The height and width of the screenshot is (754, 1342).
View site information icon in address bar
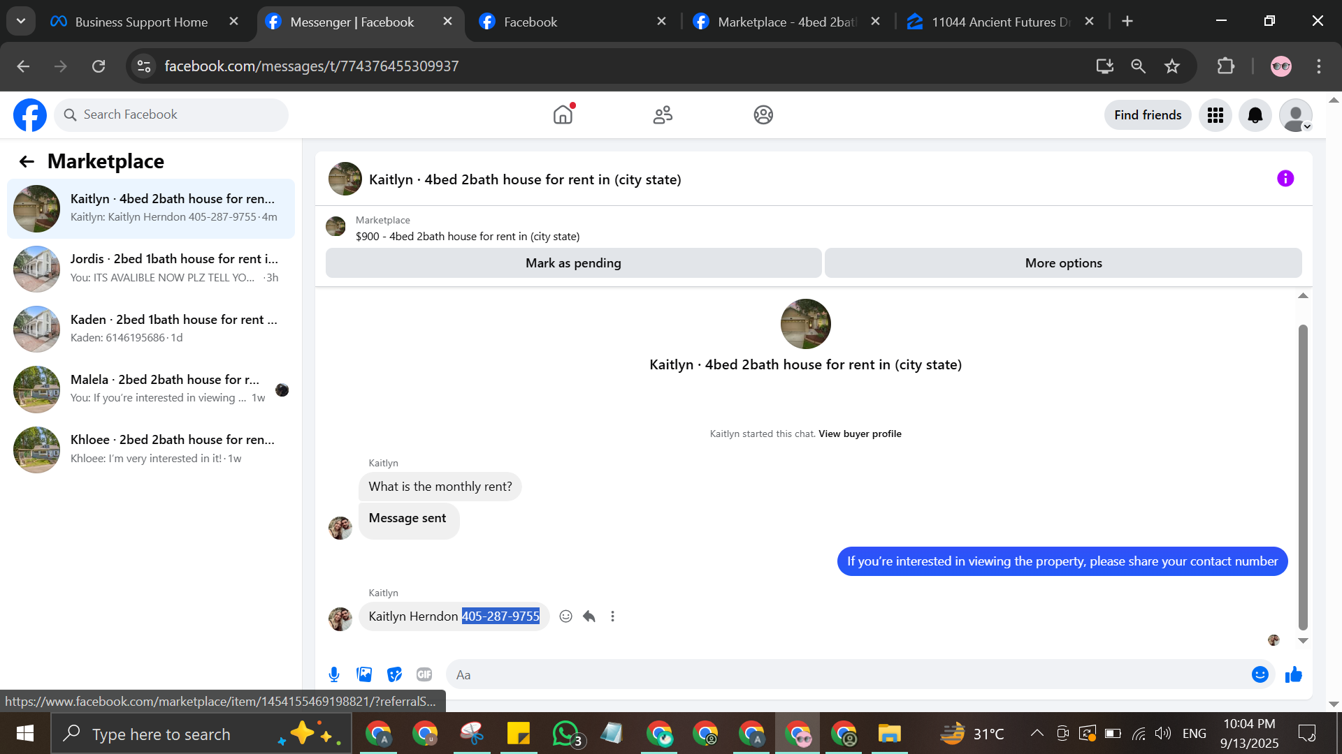(144, 66)
